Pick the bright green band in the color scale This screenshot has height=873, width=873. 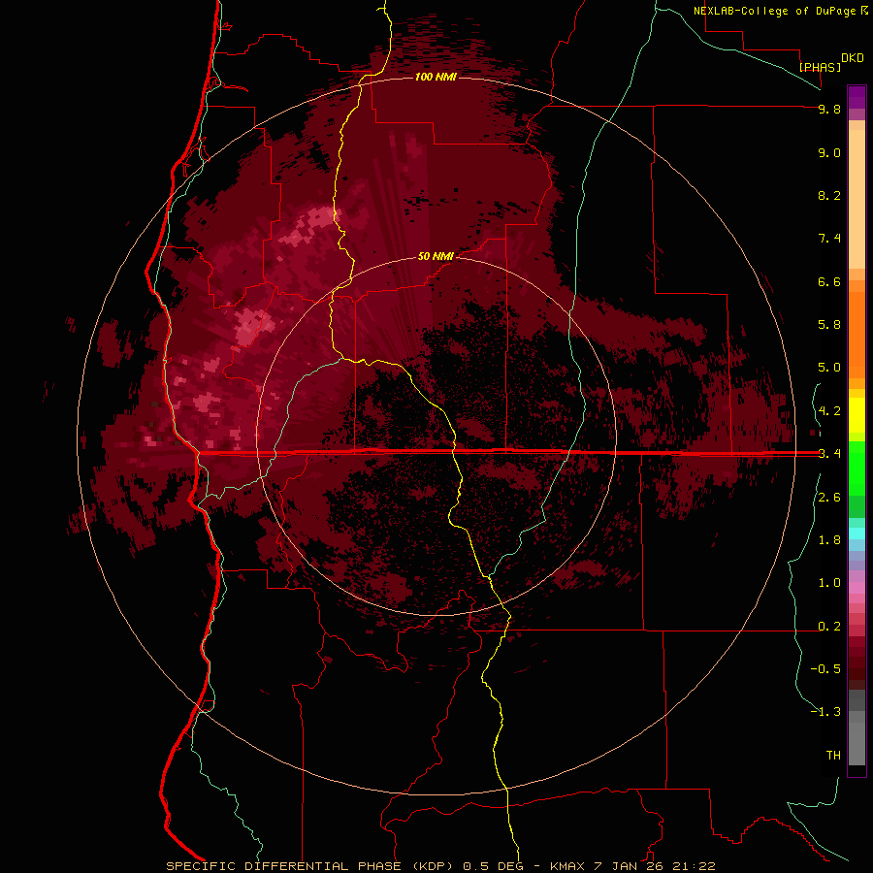point(857,468)
